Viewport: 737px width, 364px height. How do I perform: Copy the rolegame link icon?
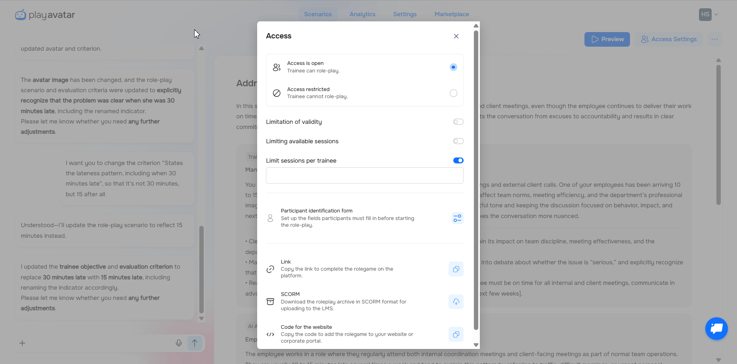point(456,269)
